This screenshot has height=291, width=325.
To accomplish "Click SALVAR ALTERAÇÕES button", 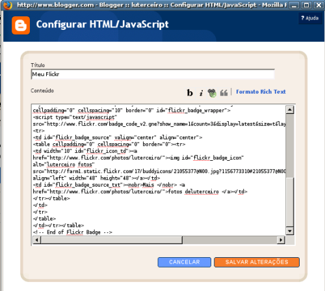I will pos(257,262).
